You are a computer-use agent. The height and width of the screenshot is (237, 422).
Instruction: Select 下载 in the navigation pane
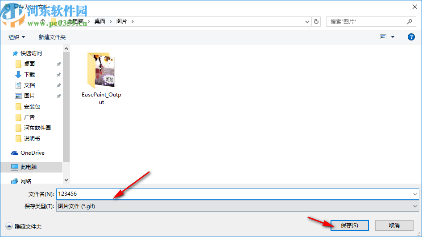pos(29,75)
